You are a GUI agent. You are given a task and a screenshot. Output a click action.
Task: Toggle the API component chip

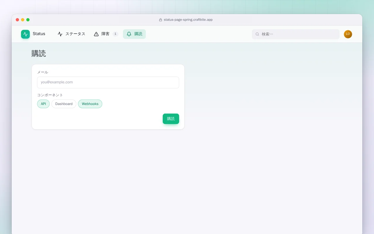pos(43,104)
